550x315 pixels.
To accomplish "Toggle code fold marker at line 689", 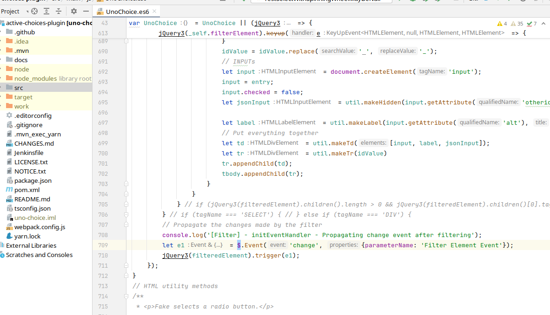I will pos(126,41).
